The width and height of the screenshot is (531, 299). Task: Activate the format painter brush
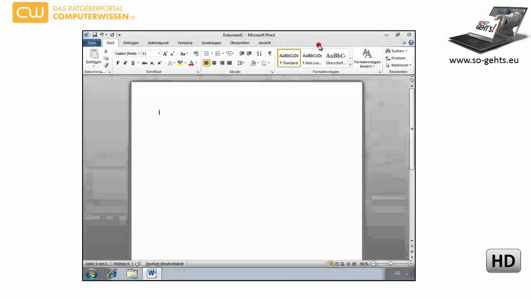(x=106, y=65)
